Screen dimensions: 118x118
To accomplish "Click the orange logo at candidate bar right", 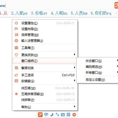I will click(116, 6).
